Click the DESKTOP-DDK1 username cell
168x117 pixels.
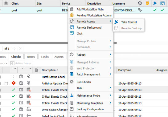pyautogui.click(x=124, y=10)
